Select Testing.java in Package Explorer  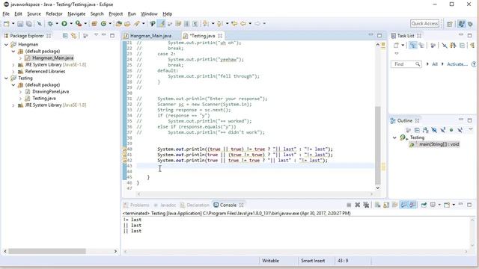[x=43, y=98]
